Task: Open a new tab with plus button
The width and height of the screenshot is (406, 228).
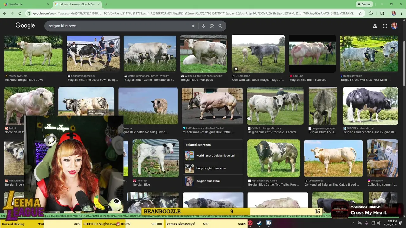Action: (x=106, y=4)
